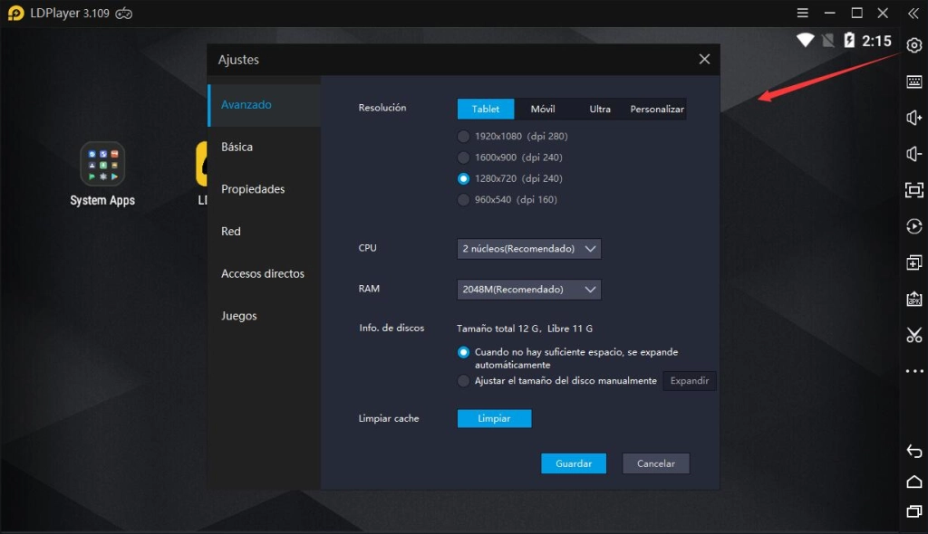The width and height of the screenshot is (928, 534).
Task: Decrease volume with speaker minus icon
Action: pos(913,154)
